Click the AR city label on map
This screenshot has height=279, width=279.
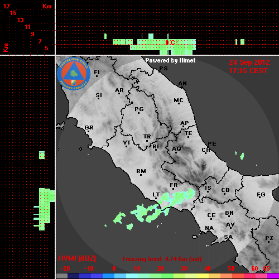(x=119, y=90)
